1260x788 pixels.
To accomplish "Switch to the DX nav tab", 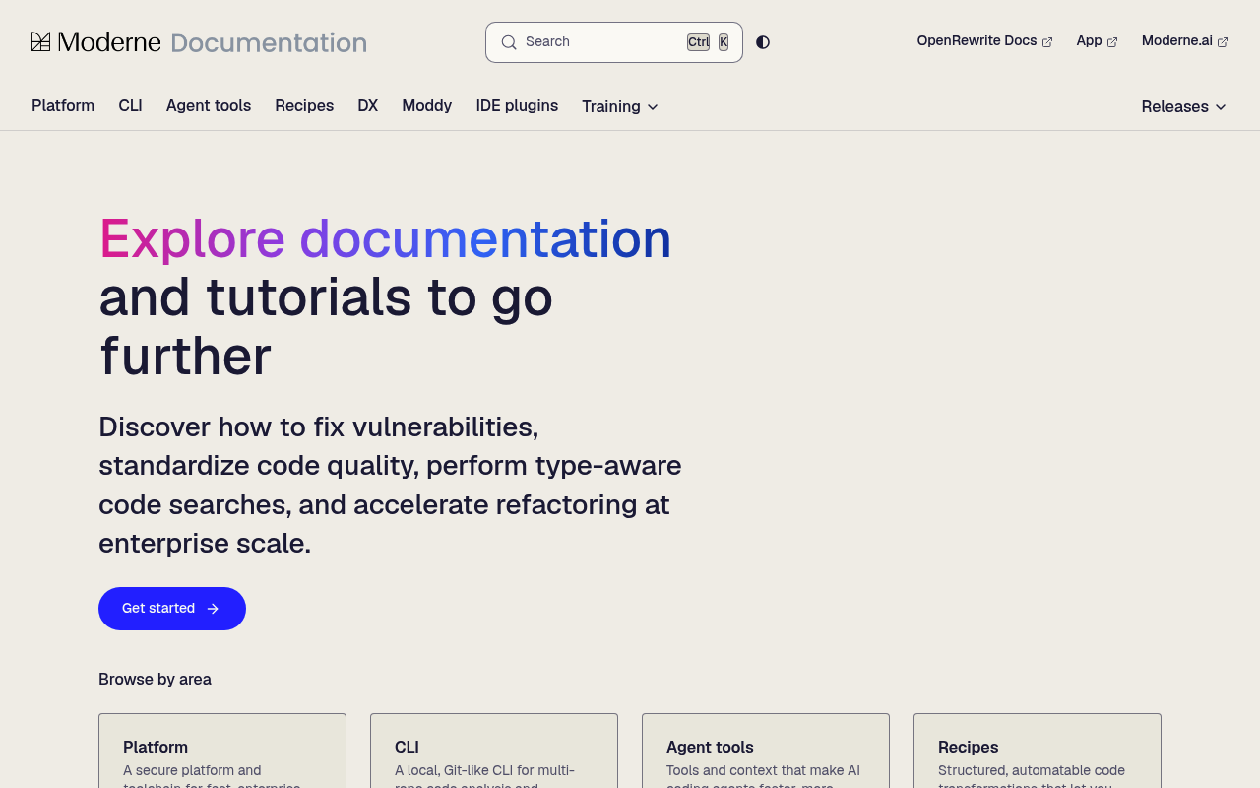I will pos(368,106).
